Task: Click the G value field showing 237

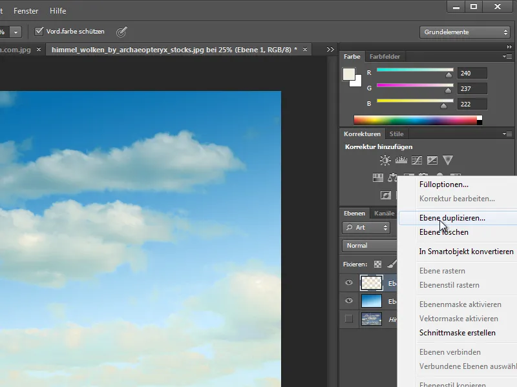Action: pyautogui.click(x=472, y=88)
